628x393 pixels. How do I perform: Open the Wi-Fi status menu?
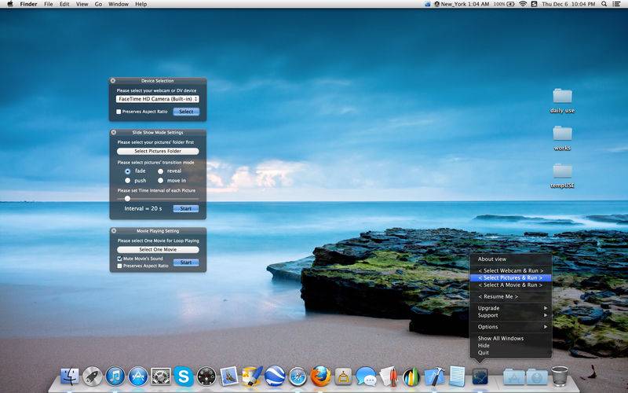(x=522, y=4)
